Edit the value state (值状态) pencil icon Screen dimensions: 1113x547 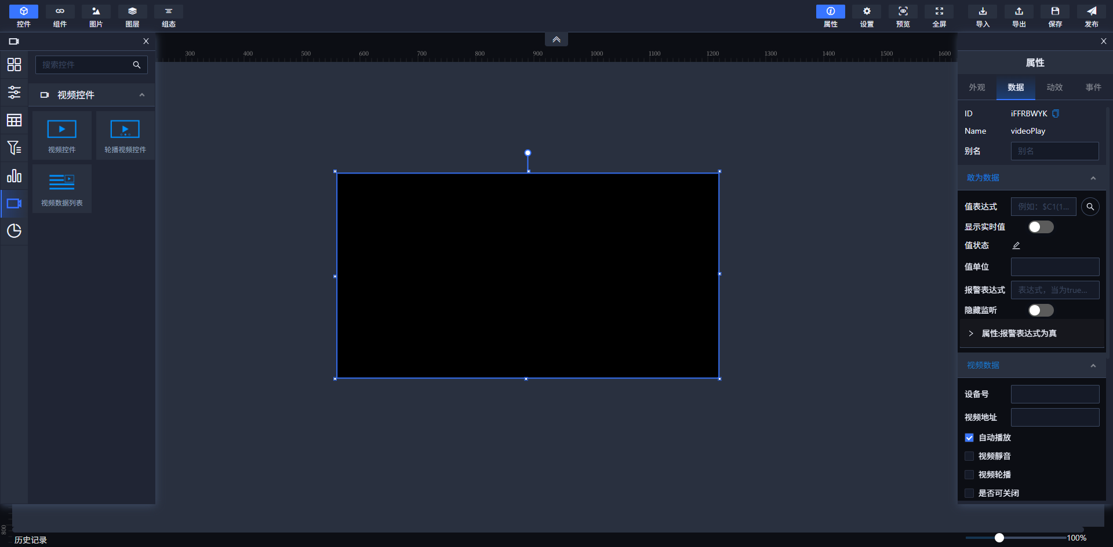point(1016,245)
